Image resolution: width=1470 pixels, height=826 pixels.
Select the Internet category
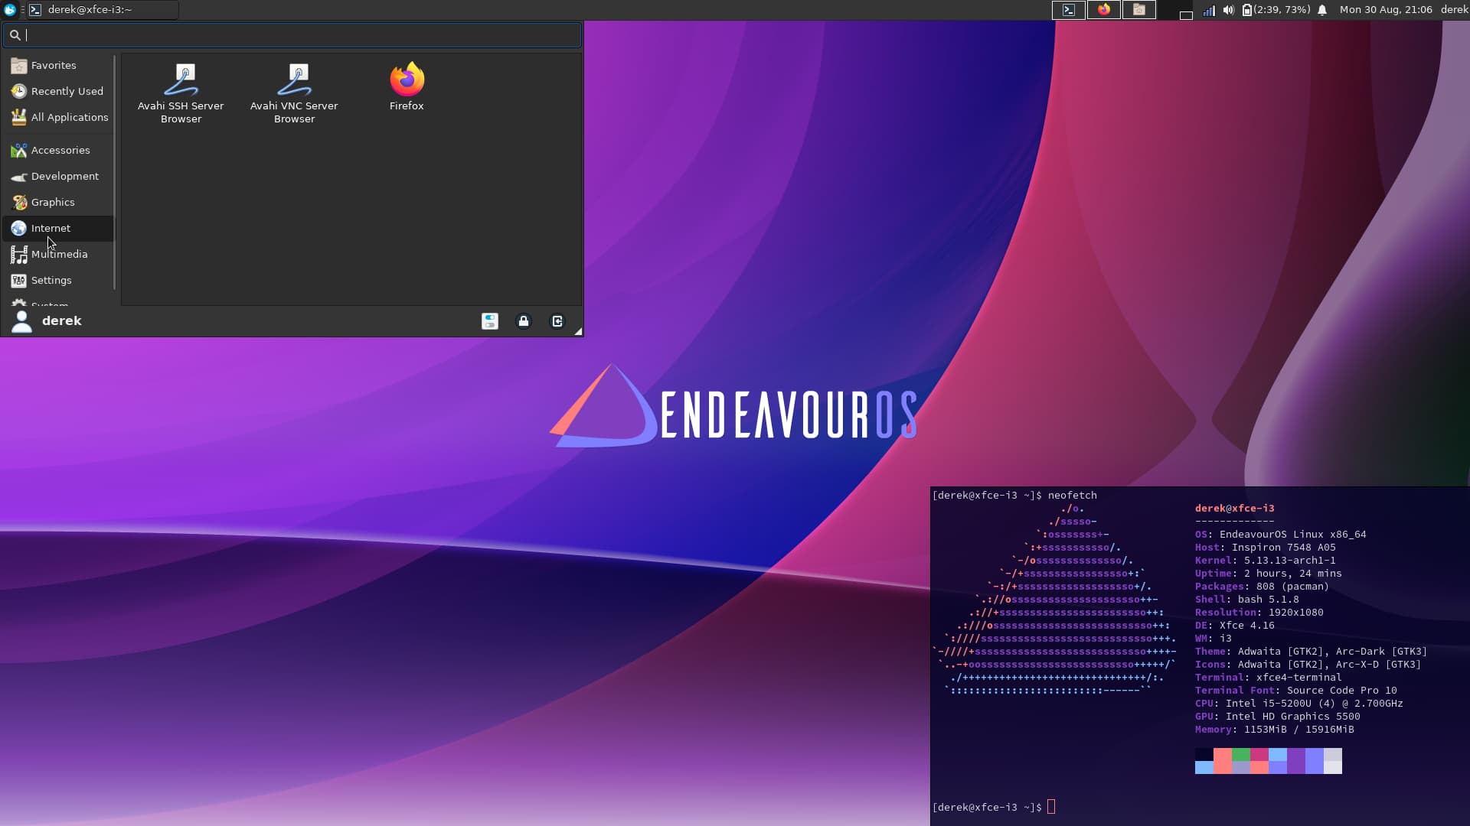point(58,228)
